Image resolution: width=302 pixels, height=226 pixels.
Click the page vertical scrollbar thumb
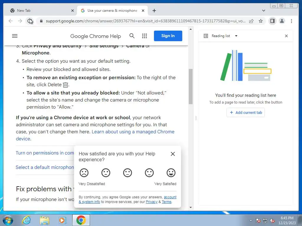point(191,87)
